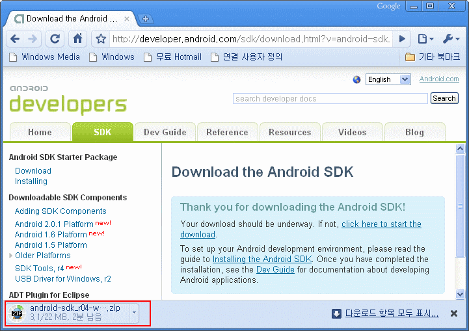Image resolution: width=469 pixels, height=331 pixels.
Task: Open the SDK Tools, r4 link
Action: (x=40, y=268)
